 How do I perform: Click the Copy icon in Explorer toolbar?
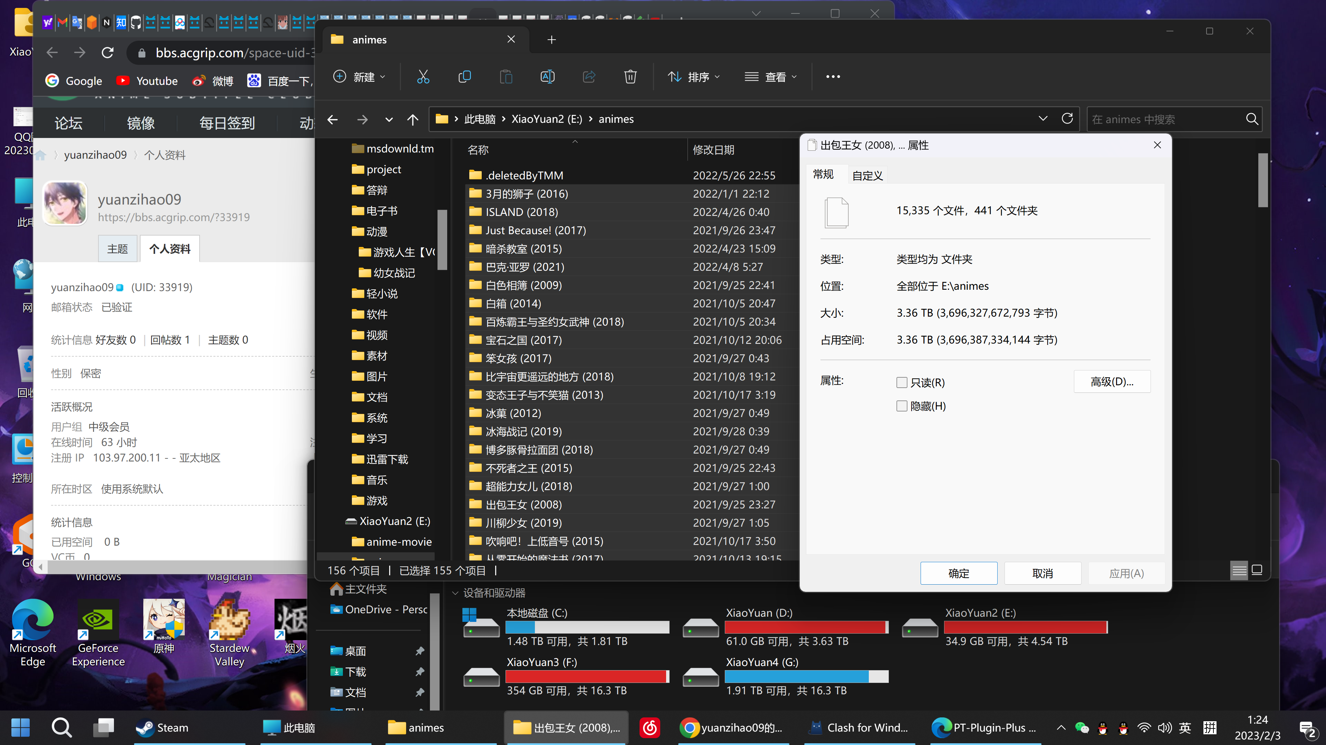click(x=464, y=77)
